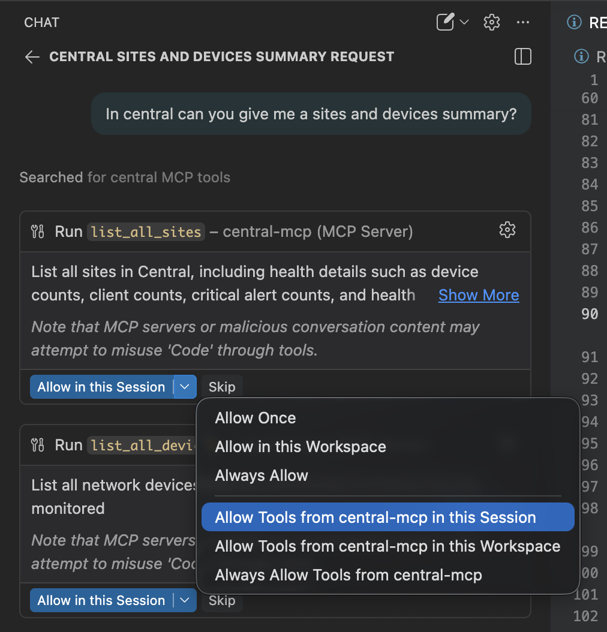Click Show More link in list_all_sites description
The height and width of the screenshot is (632, 607).
click(479, 295)
